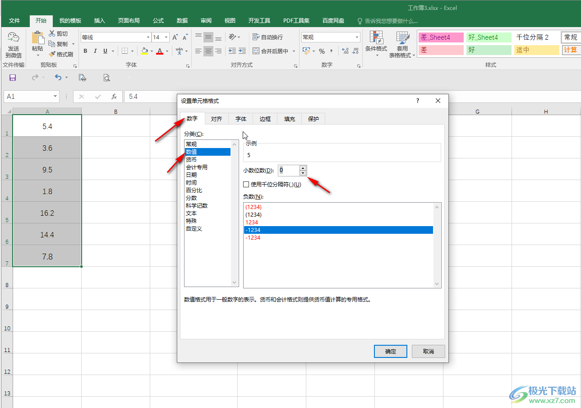Select 自定义 in the category list
This screenshot has width=581, height=408.
point(194,228)
